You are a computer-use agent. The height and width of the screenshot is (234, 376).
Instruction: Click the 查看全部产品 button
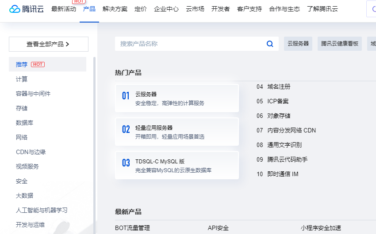[x=49, y=44]
